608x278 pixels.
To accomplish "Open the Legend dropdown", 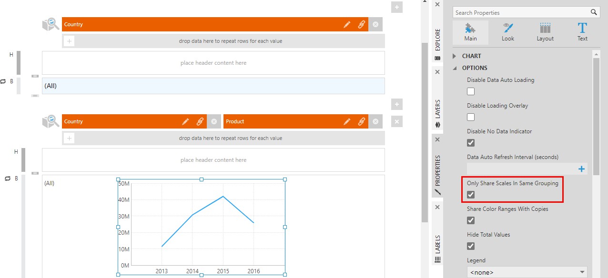I will pyautogui.click(x=527, y=272).
